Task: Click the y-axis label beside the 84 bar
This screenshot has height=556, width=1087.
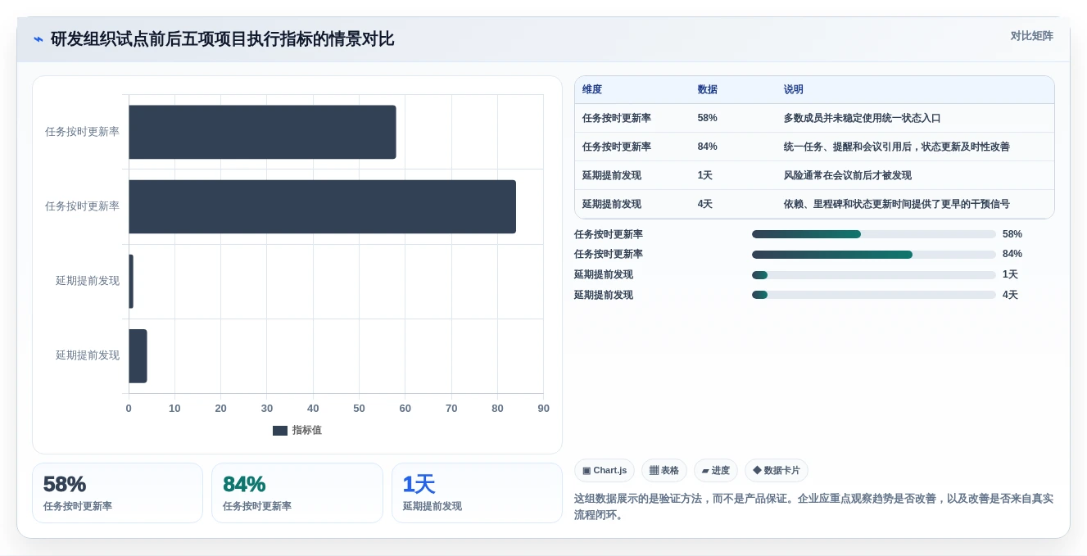Action: coord(82,206)
